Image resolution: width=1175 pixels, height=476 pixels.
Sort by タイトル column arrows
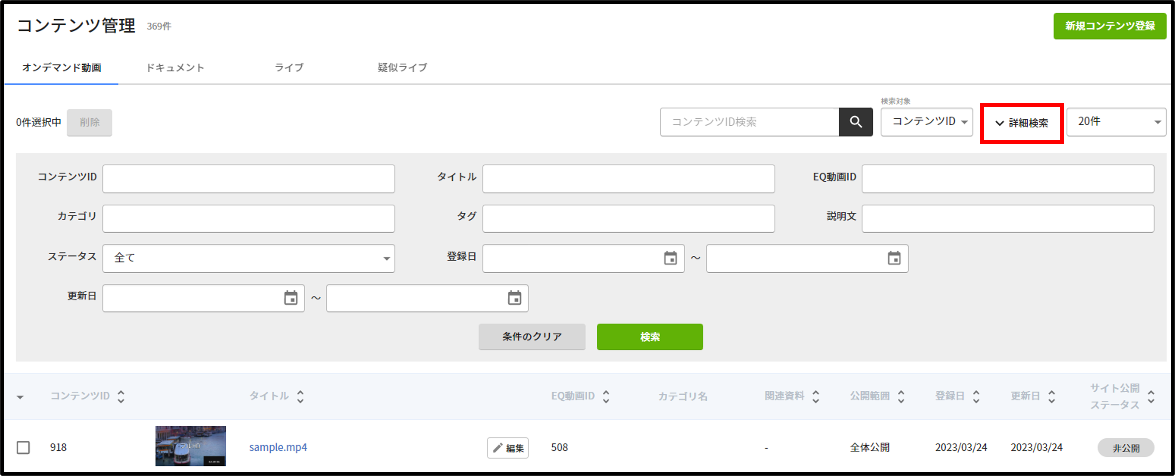click(300, 396)
